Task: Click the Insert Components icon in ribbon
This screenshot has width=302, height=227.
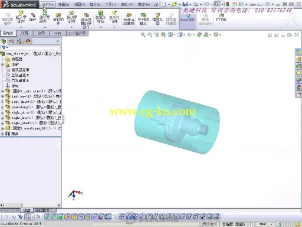Action: point(21,14)
